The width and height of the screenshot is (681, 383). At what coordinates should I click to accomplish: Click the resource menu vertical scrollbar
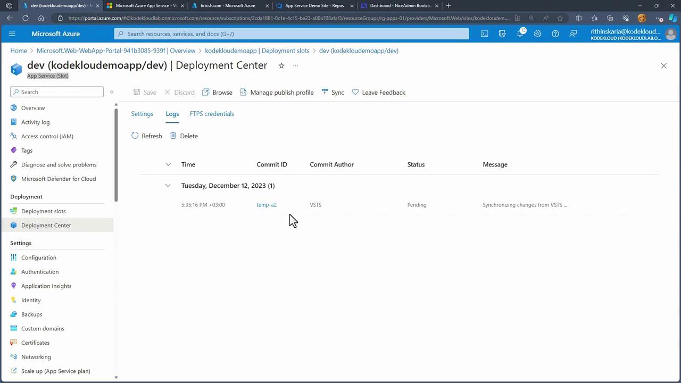coord(116,154)
